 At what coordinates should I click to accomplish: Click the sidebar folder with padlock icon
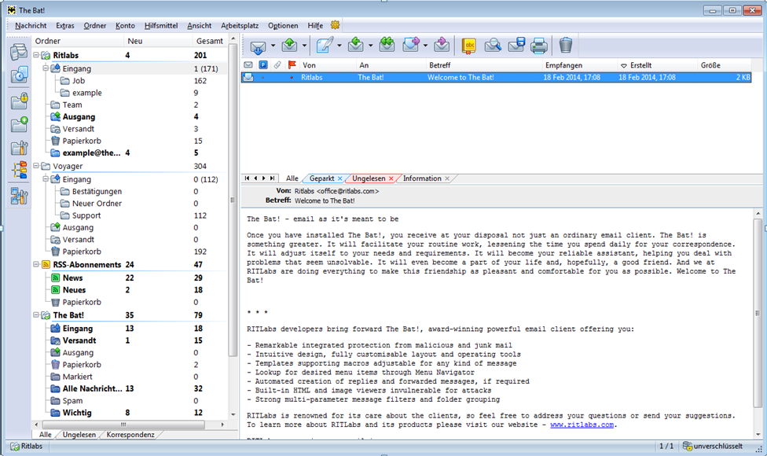click(19, 101)
